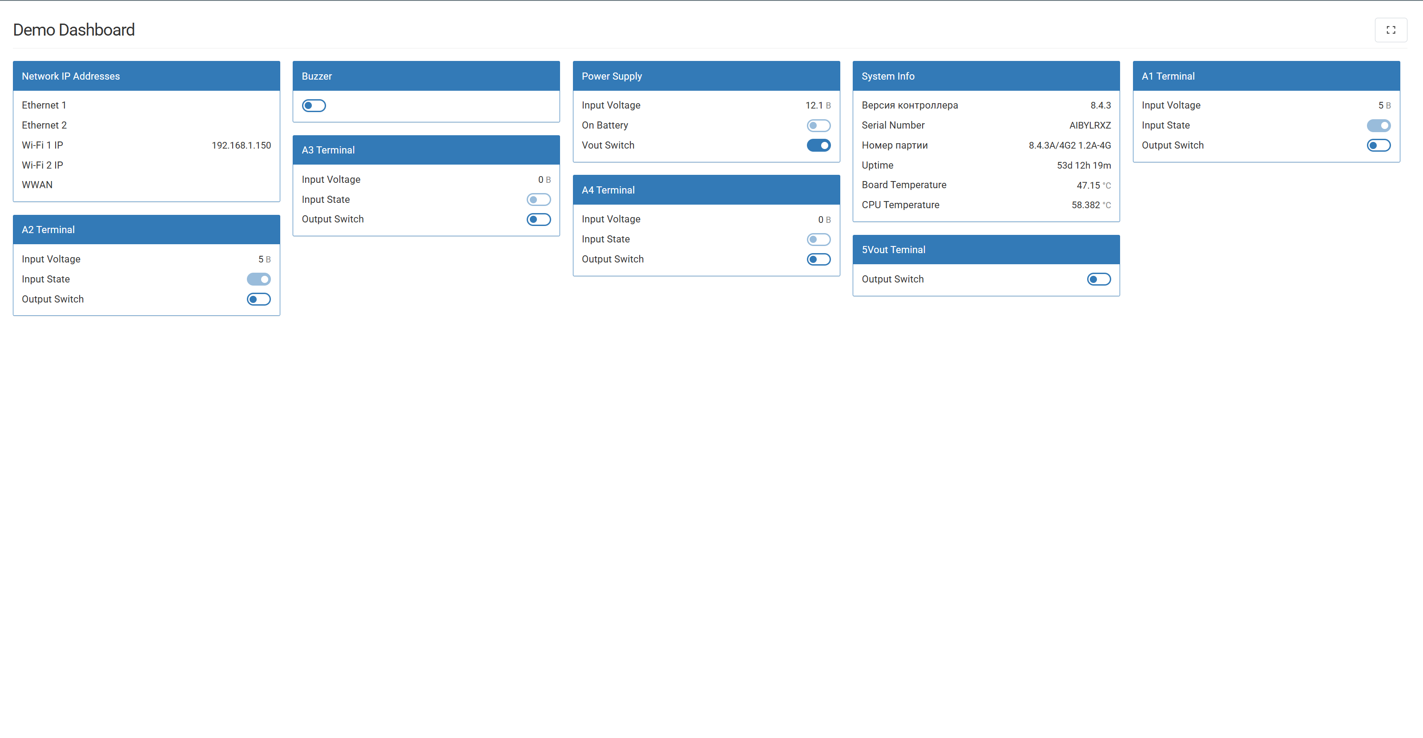Toggle A2 Terminal Input State switch
This screenshot has width=1423, height=738.
[x=258, y=279]
